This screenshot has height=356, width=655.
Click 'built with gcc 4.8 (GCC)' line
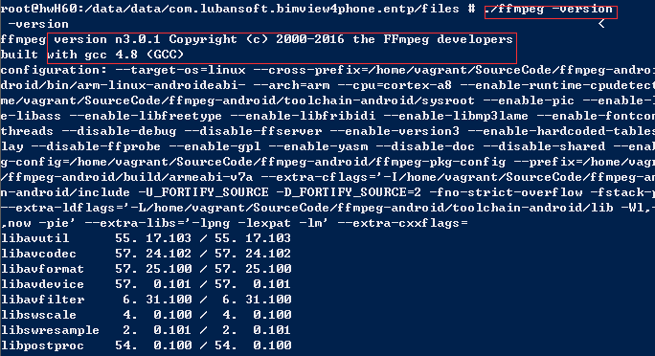[x=92, y=55]
